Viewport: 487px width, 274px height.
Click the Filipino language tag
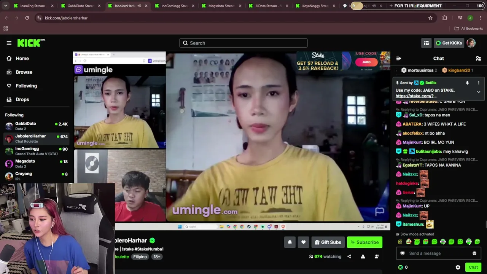point(140,256)
